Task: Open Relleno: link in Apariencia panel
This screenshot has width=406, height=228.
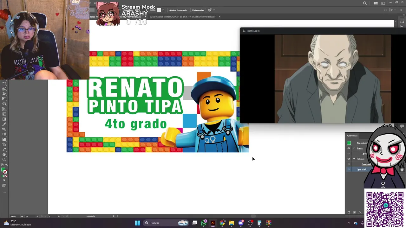Action: 361,159
